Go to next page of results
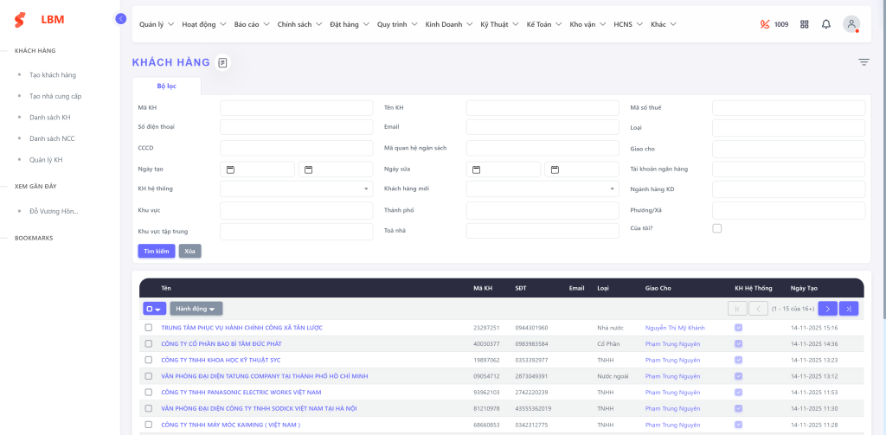 tap(827, 309)
